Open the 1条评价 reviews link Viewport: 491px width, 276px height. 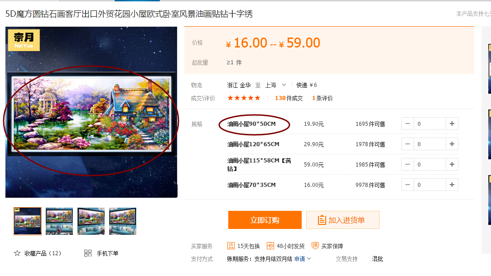322,98
